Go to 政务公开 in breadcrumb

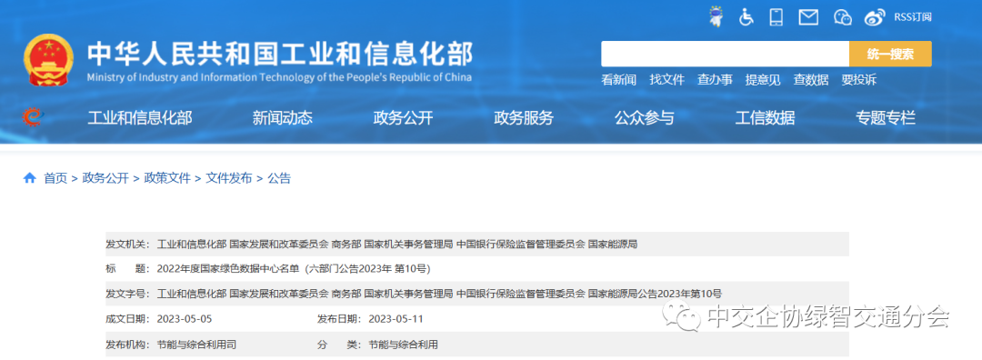[105, 178]
